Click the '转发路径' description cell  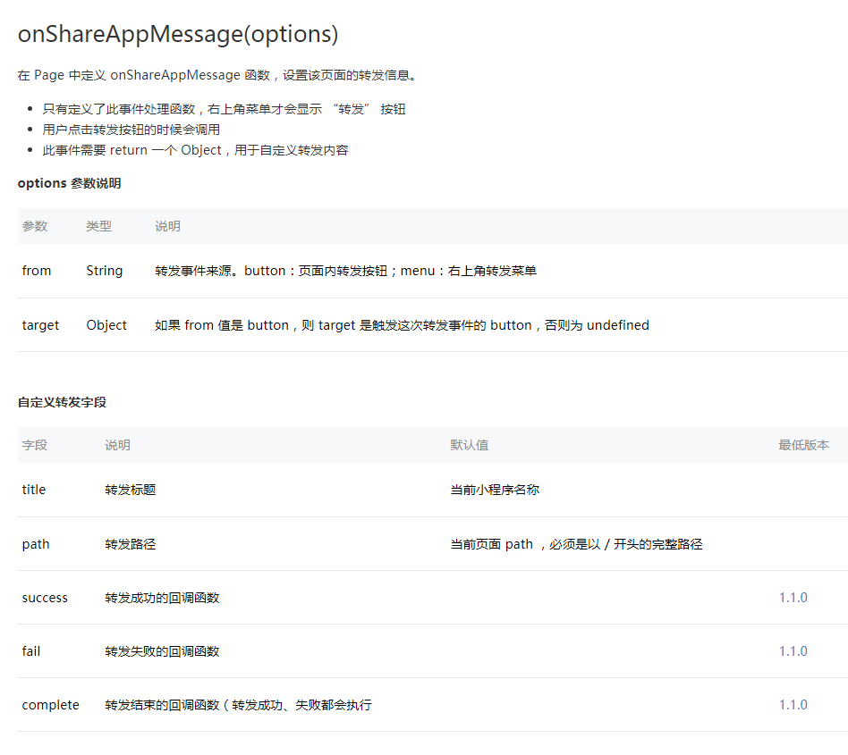tap(131, 544)
